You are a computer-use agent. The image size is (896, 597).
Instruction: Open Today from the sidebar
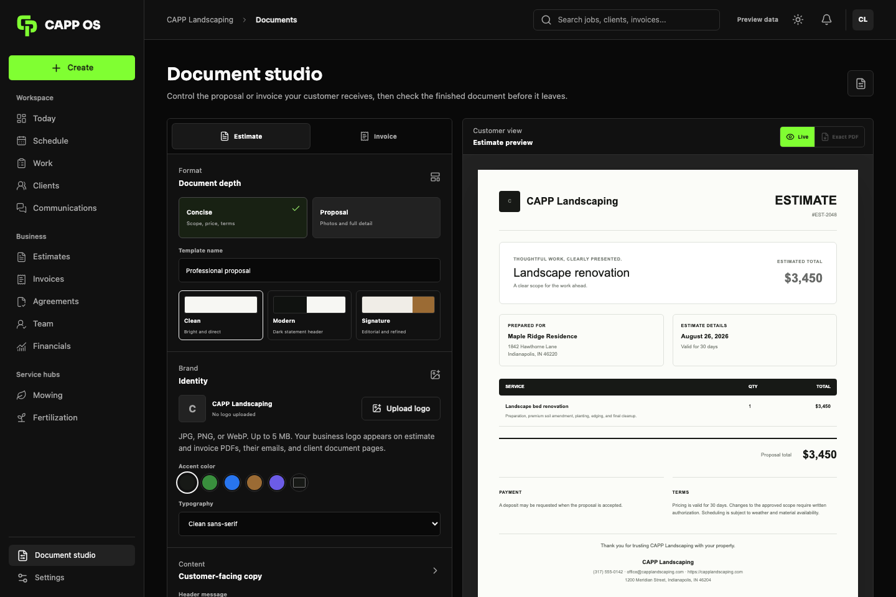72,119
